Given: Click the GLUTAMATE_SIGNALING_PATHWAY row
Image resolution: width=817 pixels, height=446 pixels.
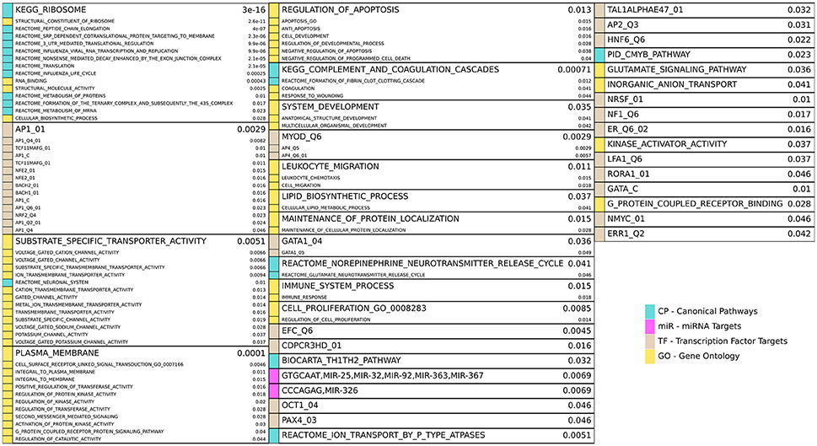Looking at the screenshot, I should coord(705,70).
